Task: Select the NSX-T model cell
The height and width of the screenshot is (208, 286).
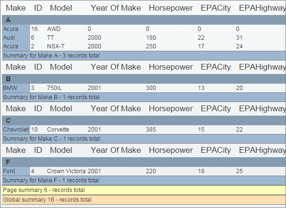Action: coord(56,46)
